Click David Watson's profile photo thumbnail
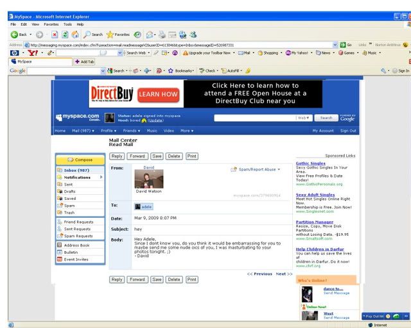 pyautogui.click(x=149, y=179)
